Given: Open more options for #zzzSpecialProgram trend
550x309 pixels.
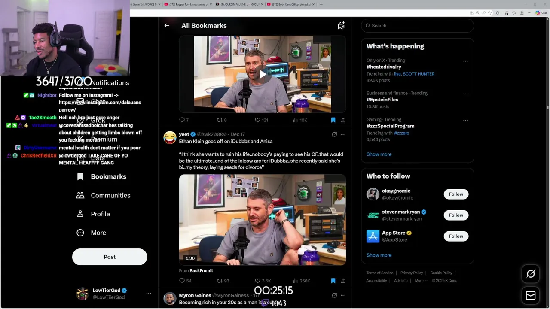Looking at the screenshot, I should (465, 120).
